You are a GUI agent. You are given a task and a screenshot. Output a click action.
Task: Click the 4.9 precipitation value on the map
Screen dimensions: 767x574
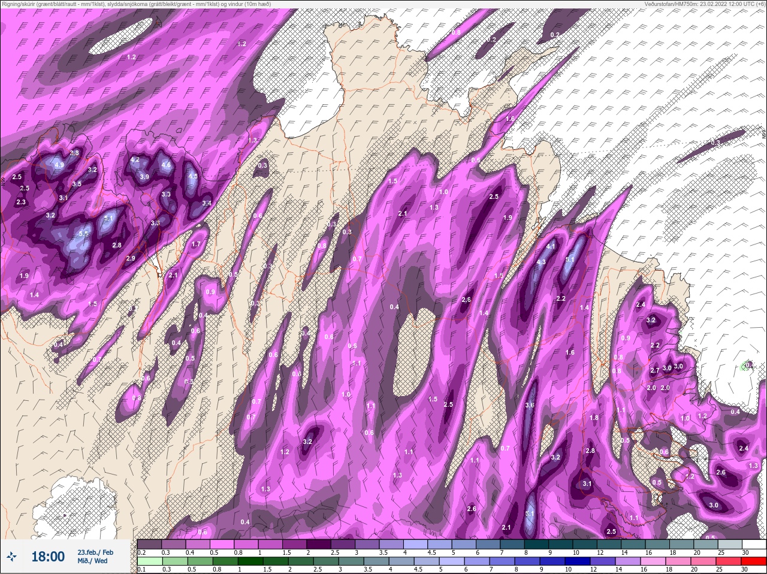[x=59, y=165]
